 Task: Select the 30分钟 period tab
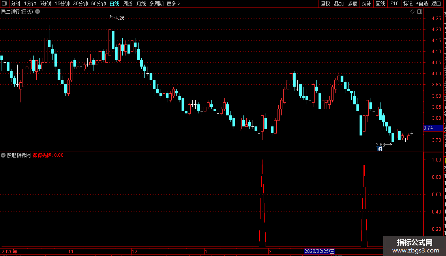point(81,4)
